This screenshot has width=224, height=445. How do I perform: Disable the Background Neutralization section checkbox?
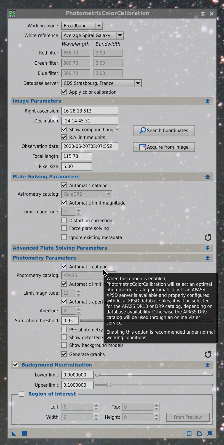[15, 365]
